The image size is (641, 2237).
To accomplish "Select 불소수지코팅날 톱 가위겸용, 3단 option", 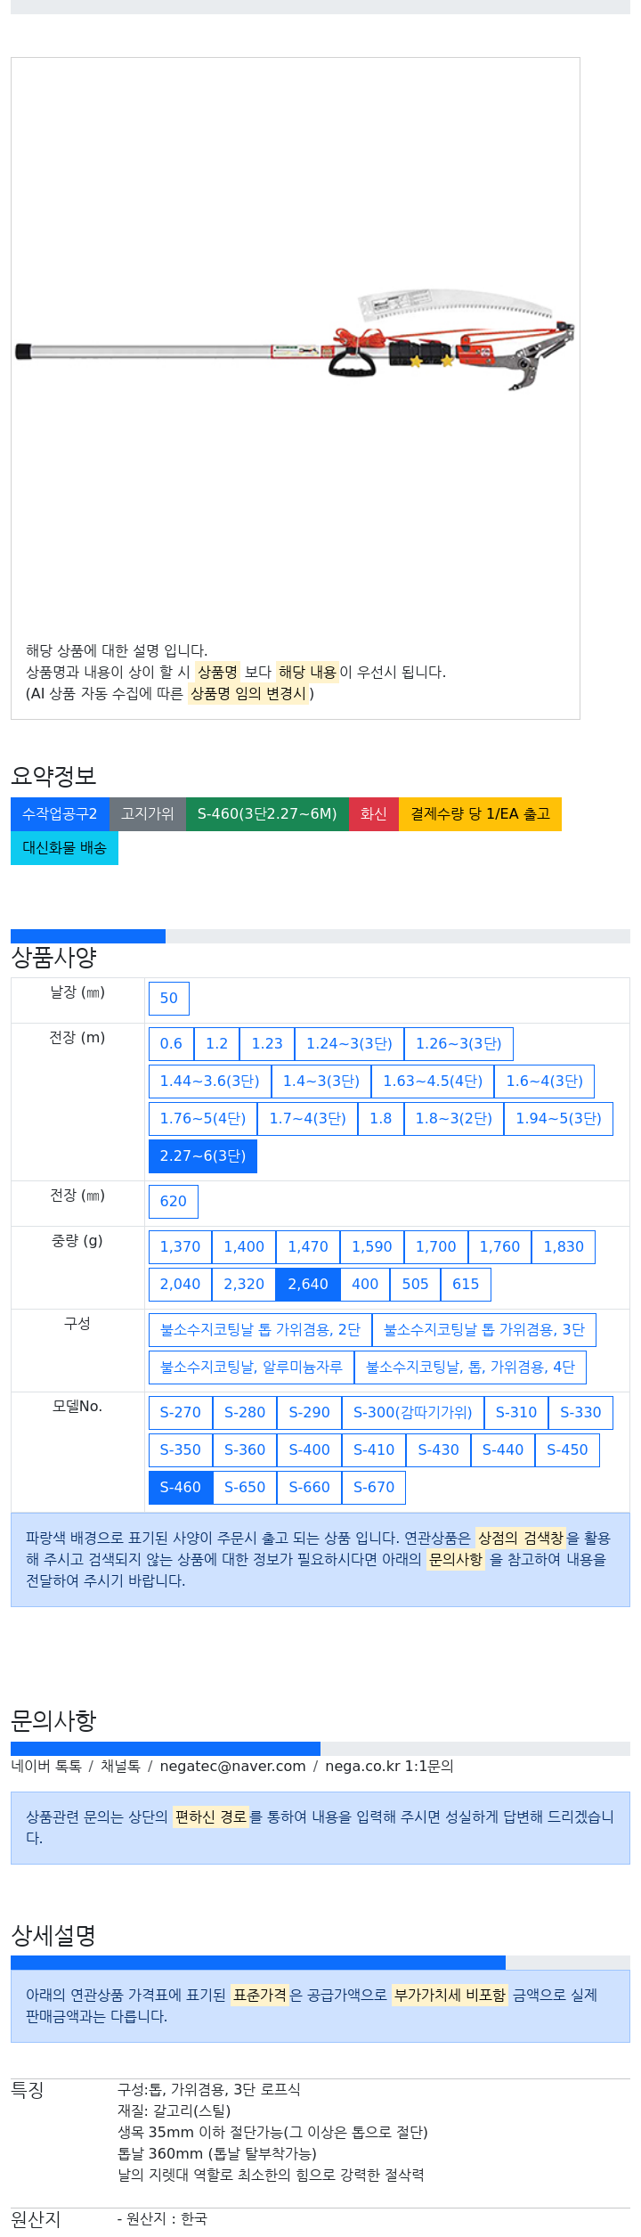I will click(484, 1330).
